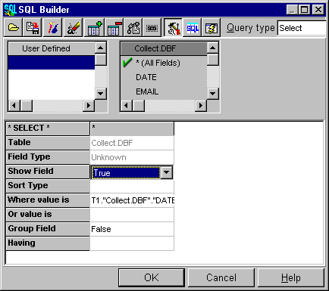Select the DATE field in Collect.DBF

(146, 77)
